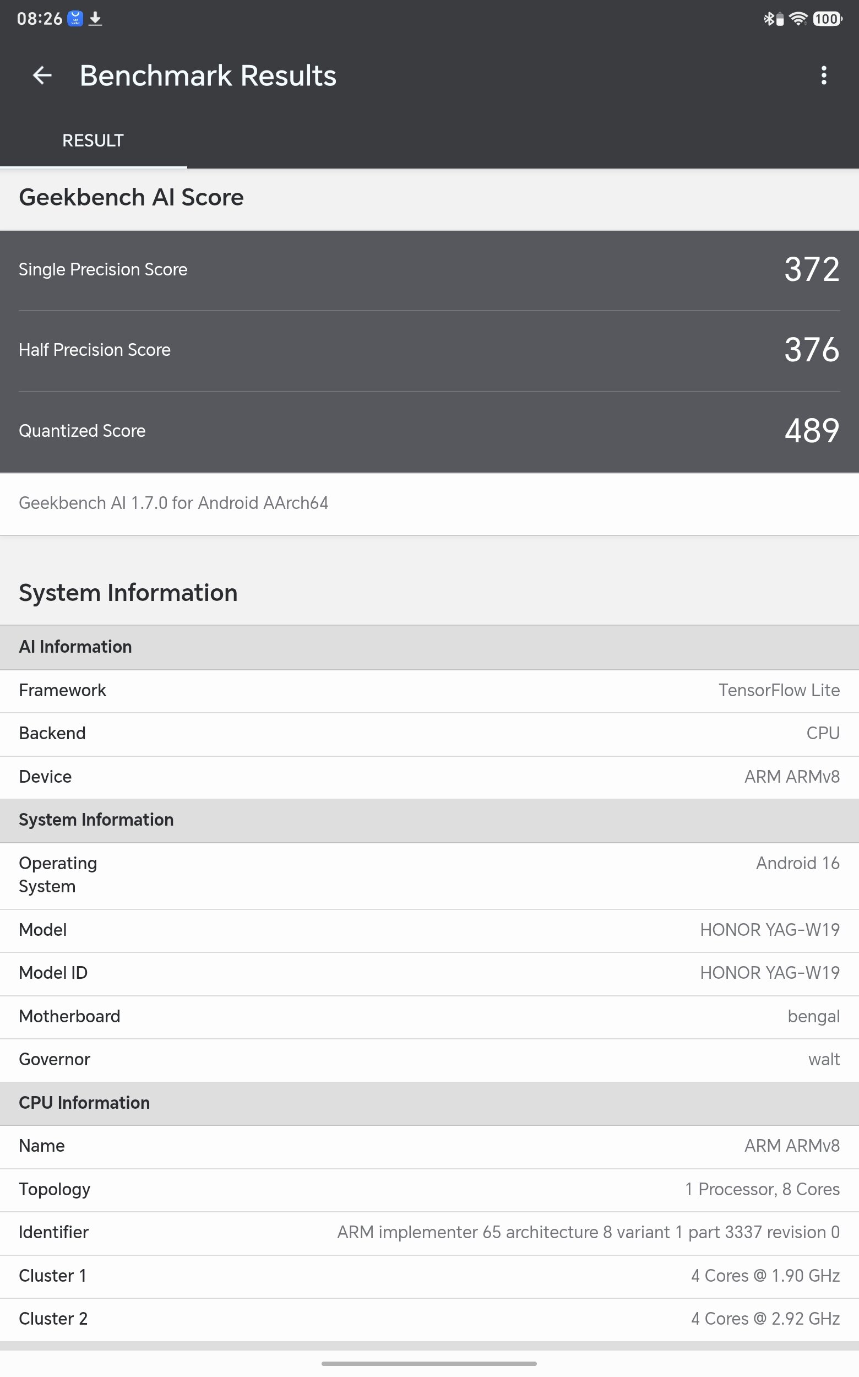Tap the Topology row label

(x=55, y=1190)
